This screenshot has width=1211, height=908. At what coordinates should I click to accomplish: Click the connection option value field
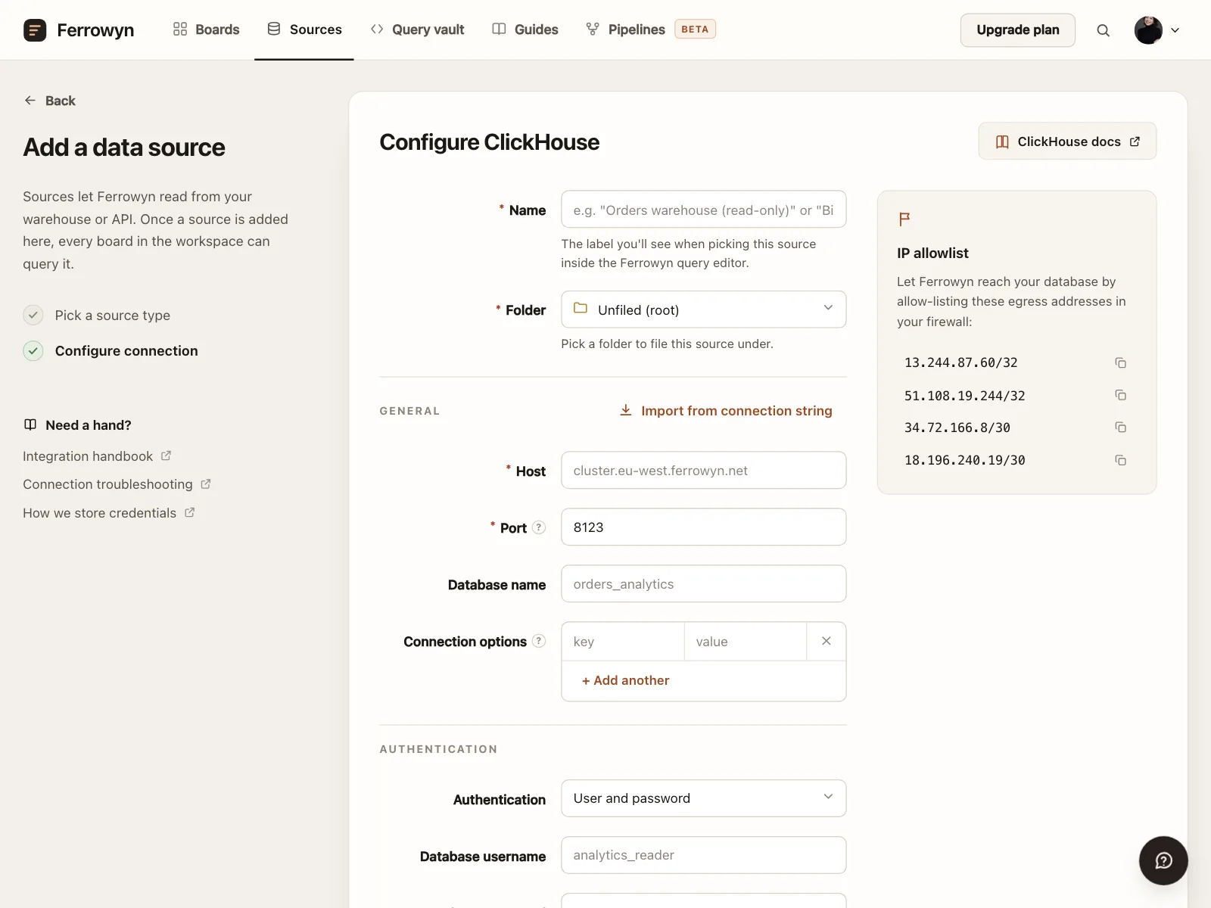click(746, 642)
